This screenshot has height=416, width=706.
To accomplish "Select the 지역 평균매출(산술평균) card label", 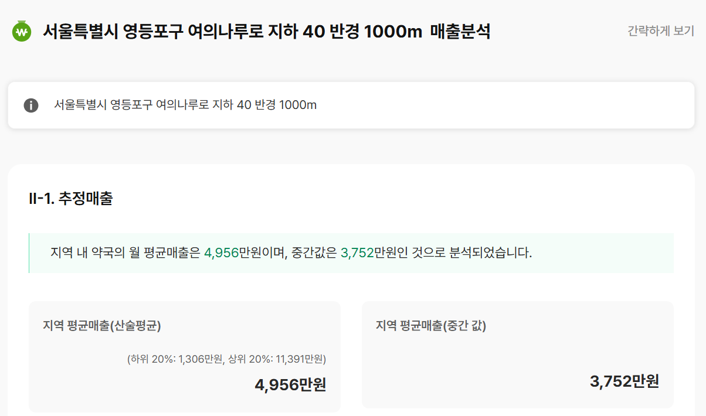I will click(102, 326).
